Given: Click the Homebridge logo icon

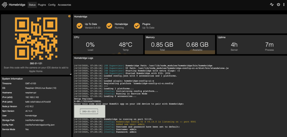Looking at the screenshot, I should (x=4, y=5).
